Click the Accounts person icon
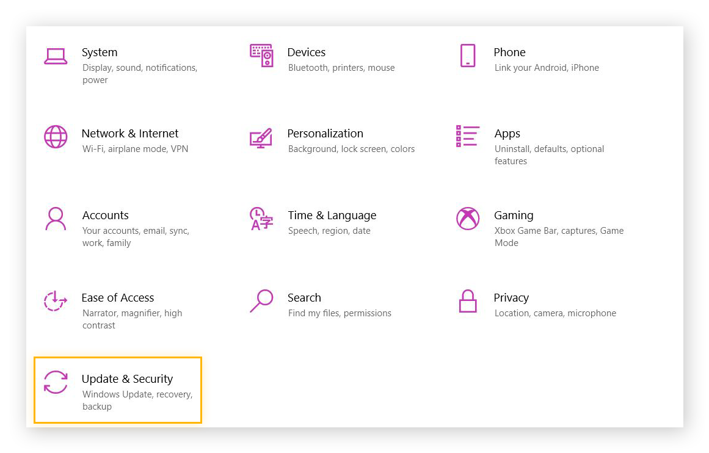The height and width of the screenshot is (453, 709). click(56, 219)
